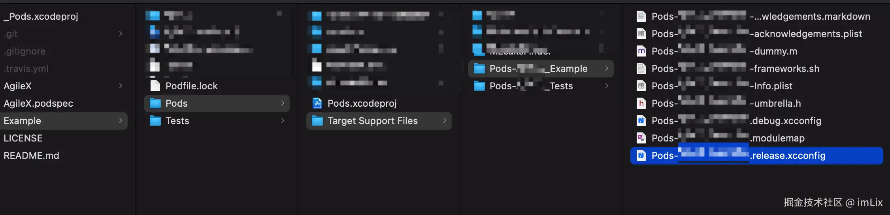Click the acknowledgements.plist file icon
Image resolution: width=890 pixels, height=215 pixels.
point(641,34)
